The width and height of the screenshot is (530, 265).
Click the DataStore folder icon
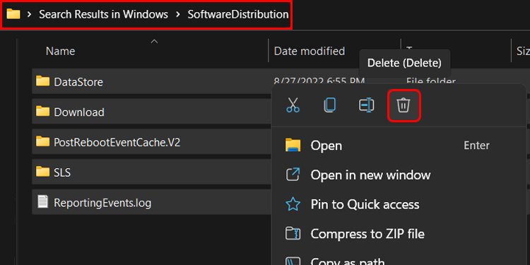pos(43,81)
